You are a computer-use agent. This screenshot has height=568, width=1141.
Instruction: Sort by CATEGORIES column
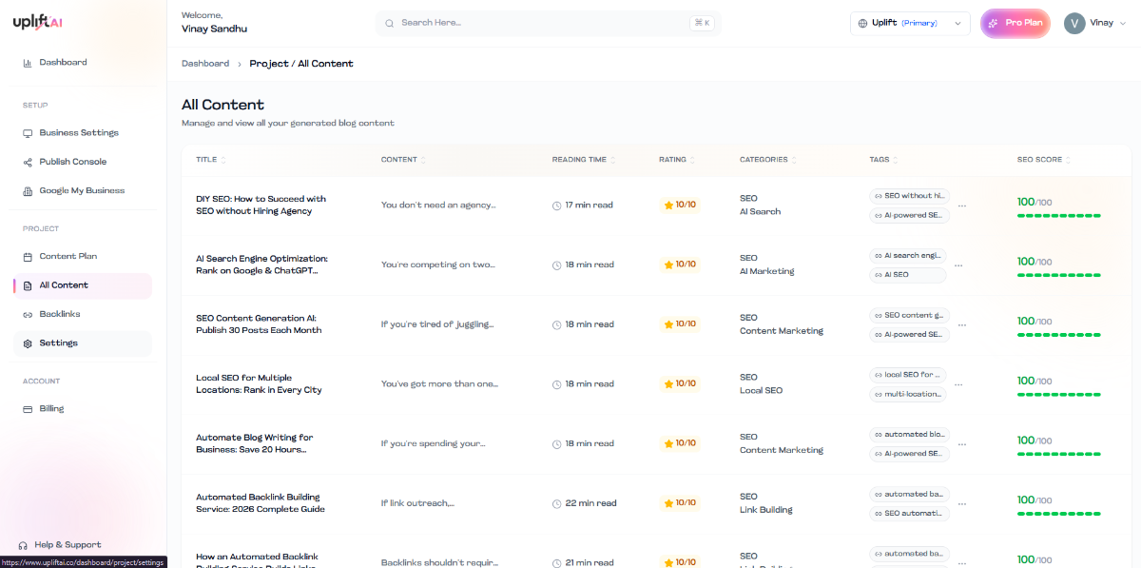tap(768, 160)
